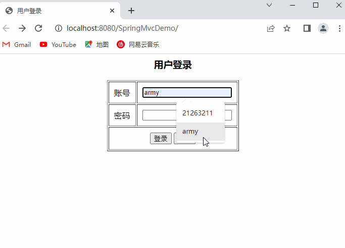The image size is (345, 248).
Task: Open the YouTube bookmark
Action: pyautogui.click(x=58, y=44)
